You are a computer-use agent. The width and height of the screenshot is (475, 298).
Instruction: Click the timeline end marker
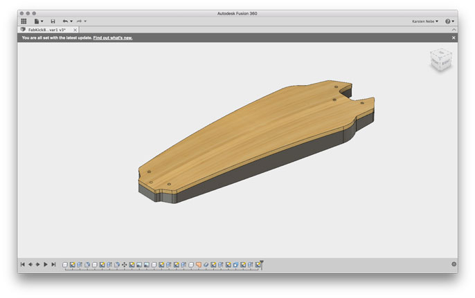[262, 264]
